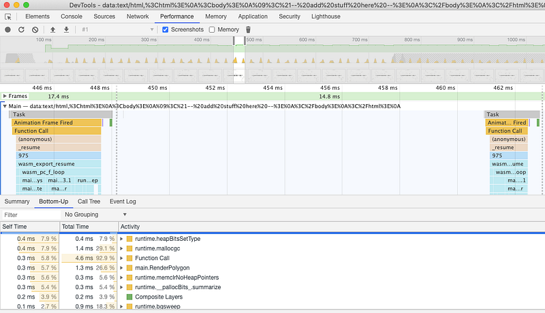The height and width of the screenshot is (313, 545).
Task: Expand the Function Call activity row
Action: (122, 258)
